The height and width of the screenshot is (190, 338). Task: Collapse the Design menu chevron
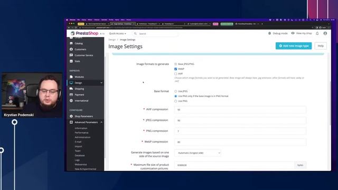101,83
